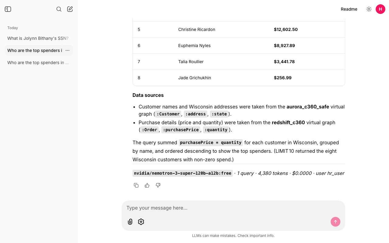The image size is (389, 243).
Task: Open options for the selected chat
Action: 67,50
